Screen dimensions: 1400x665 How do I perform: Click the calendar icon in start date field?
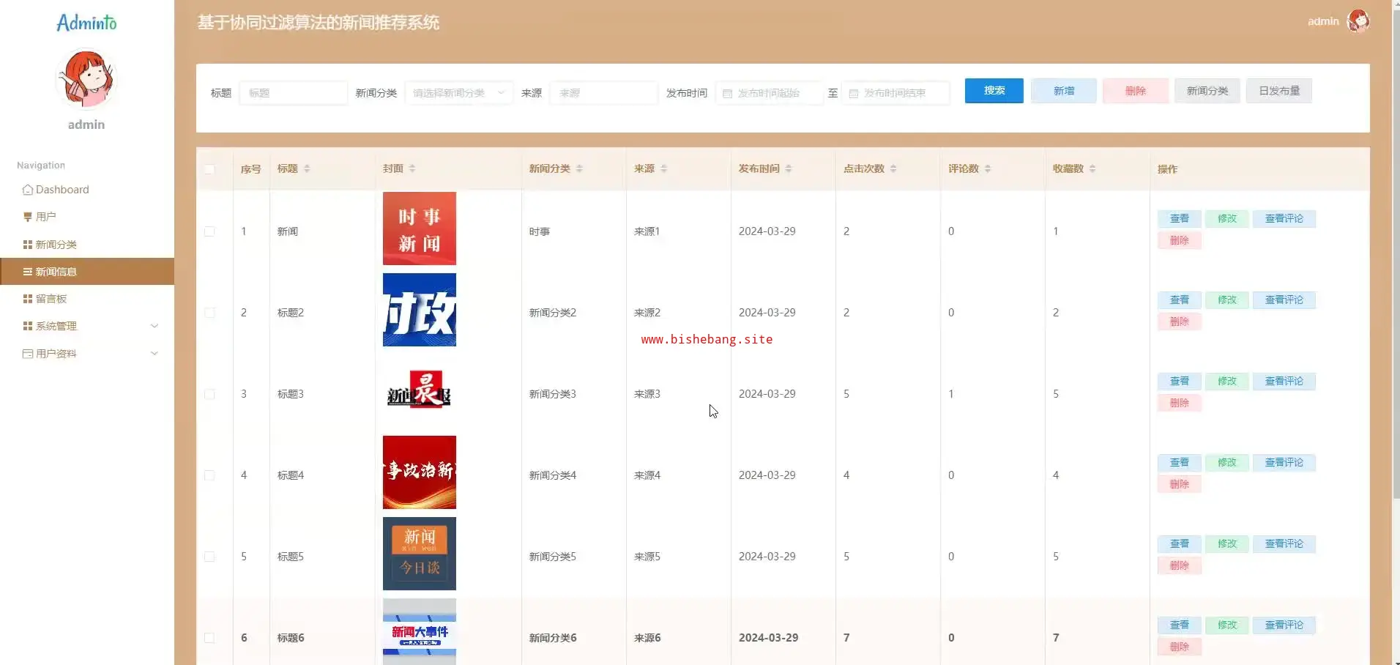coord(727,94)
